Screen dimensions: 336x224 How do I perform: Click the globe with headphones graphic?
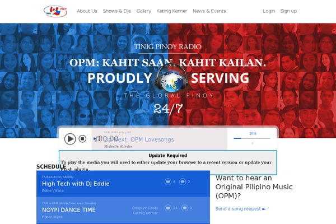coord(171,79)
